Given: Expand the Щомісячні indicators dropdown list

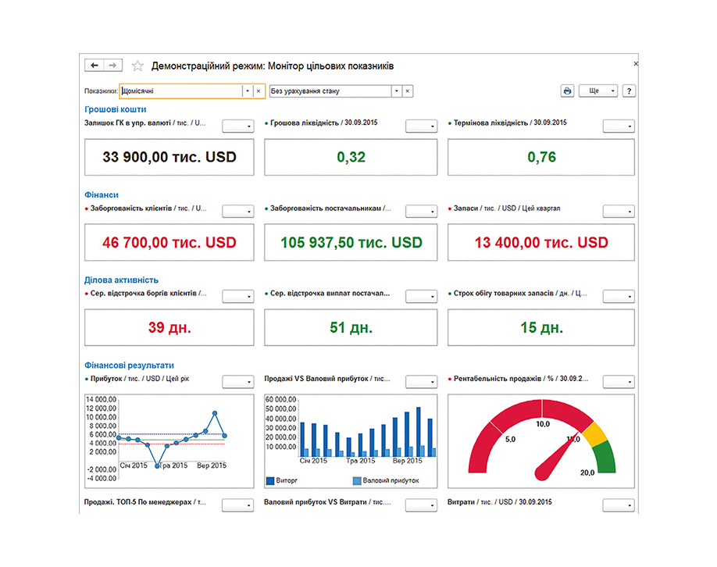Looking at the screenshot, I should (x=248, y=91).
